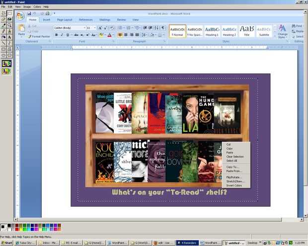Pick the yellow swatch in Paint palette
The height and width of the screenshot is (246, 308).
(x=21, y=229)
